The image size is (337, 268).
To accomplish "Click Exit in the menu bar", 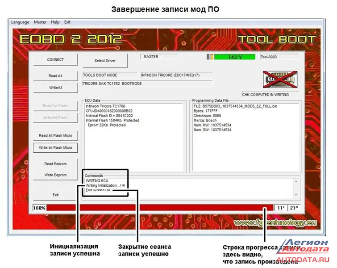I will point(67,22).
